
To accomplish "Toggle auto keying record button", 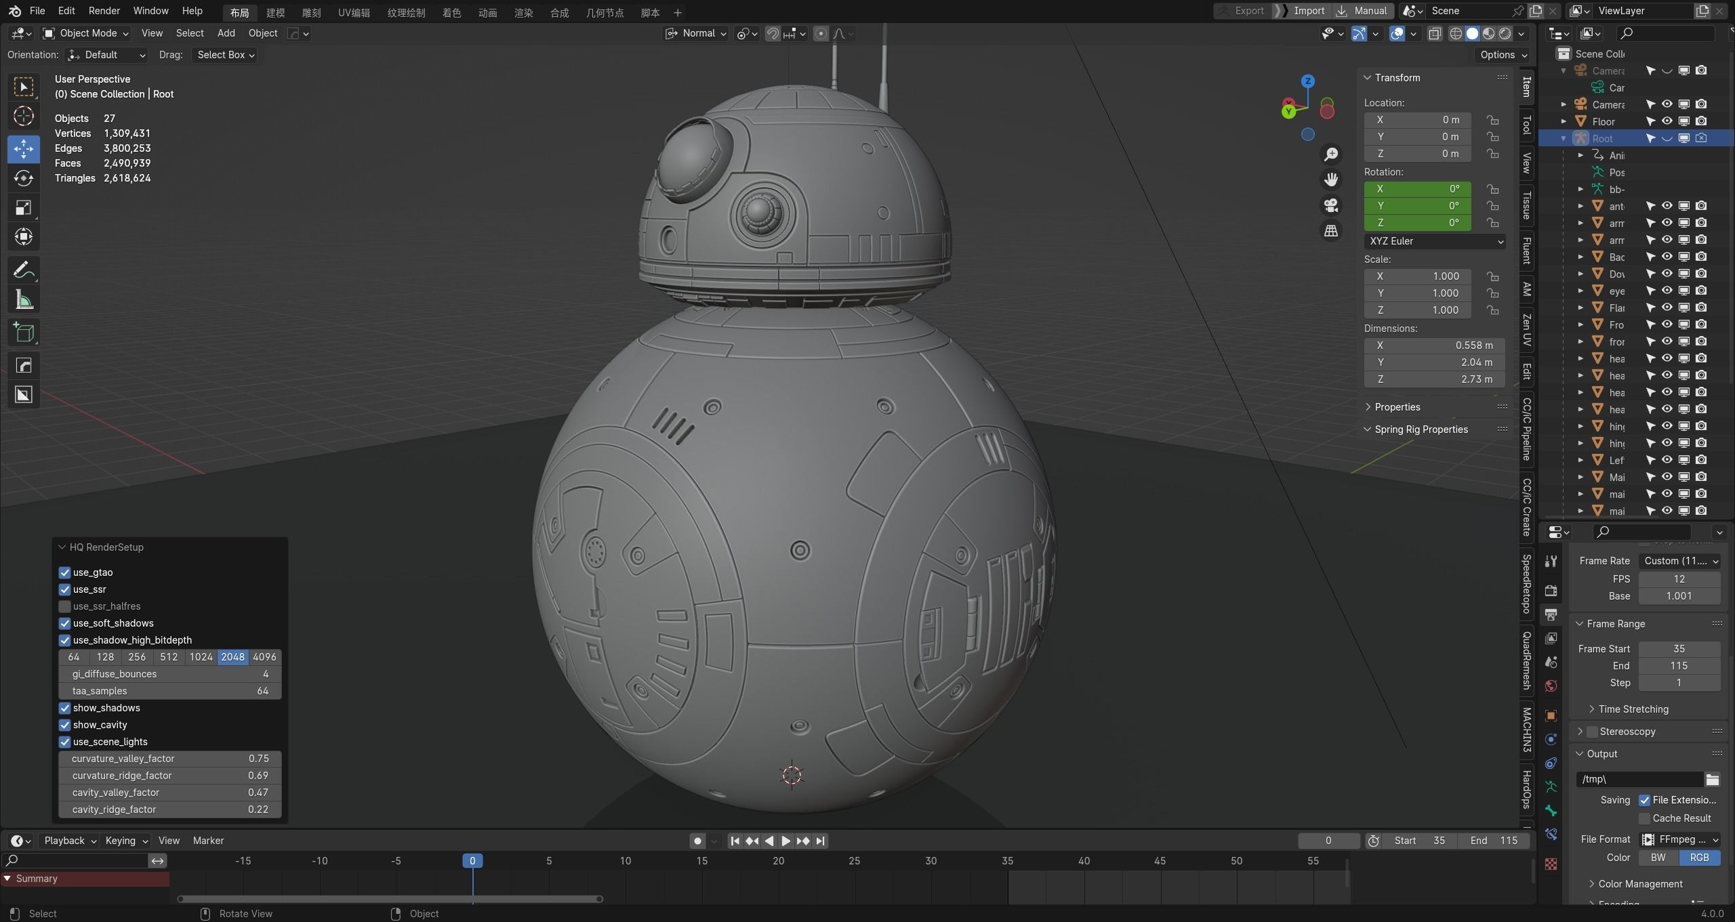I will [697, 841].
